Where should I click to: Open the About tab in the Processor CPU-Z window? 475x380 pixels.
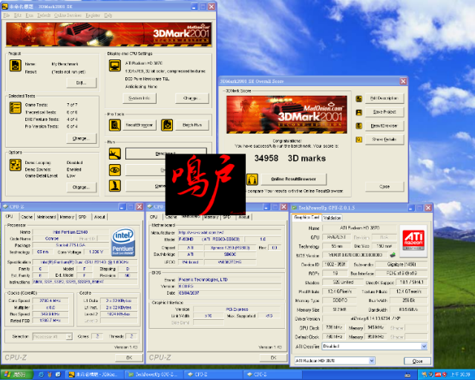pos(99,217)
